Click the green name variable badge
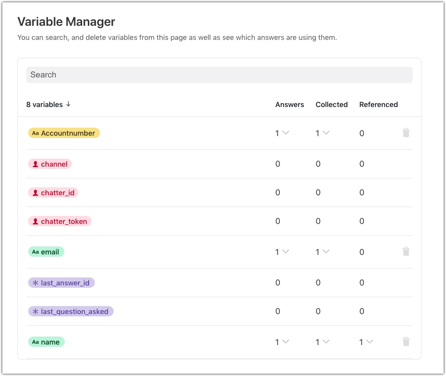 point(46,342)
